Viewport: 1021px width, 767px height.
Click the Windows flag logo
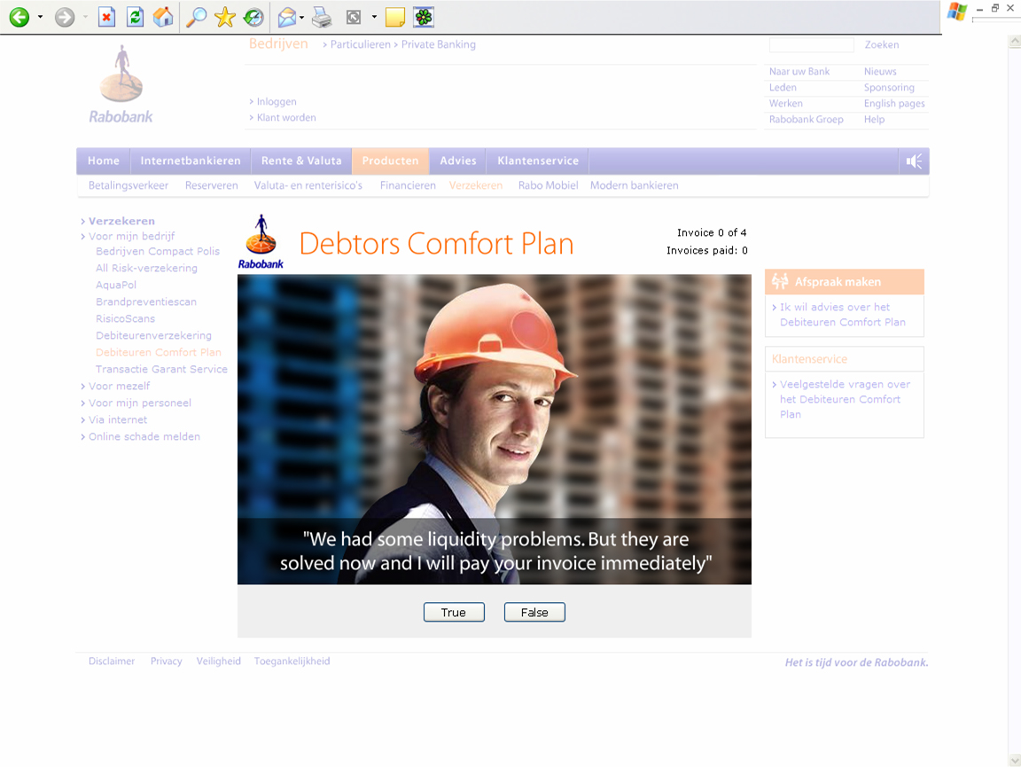tap(956, 12)
